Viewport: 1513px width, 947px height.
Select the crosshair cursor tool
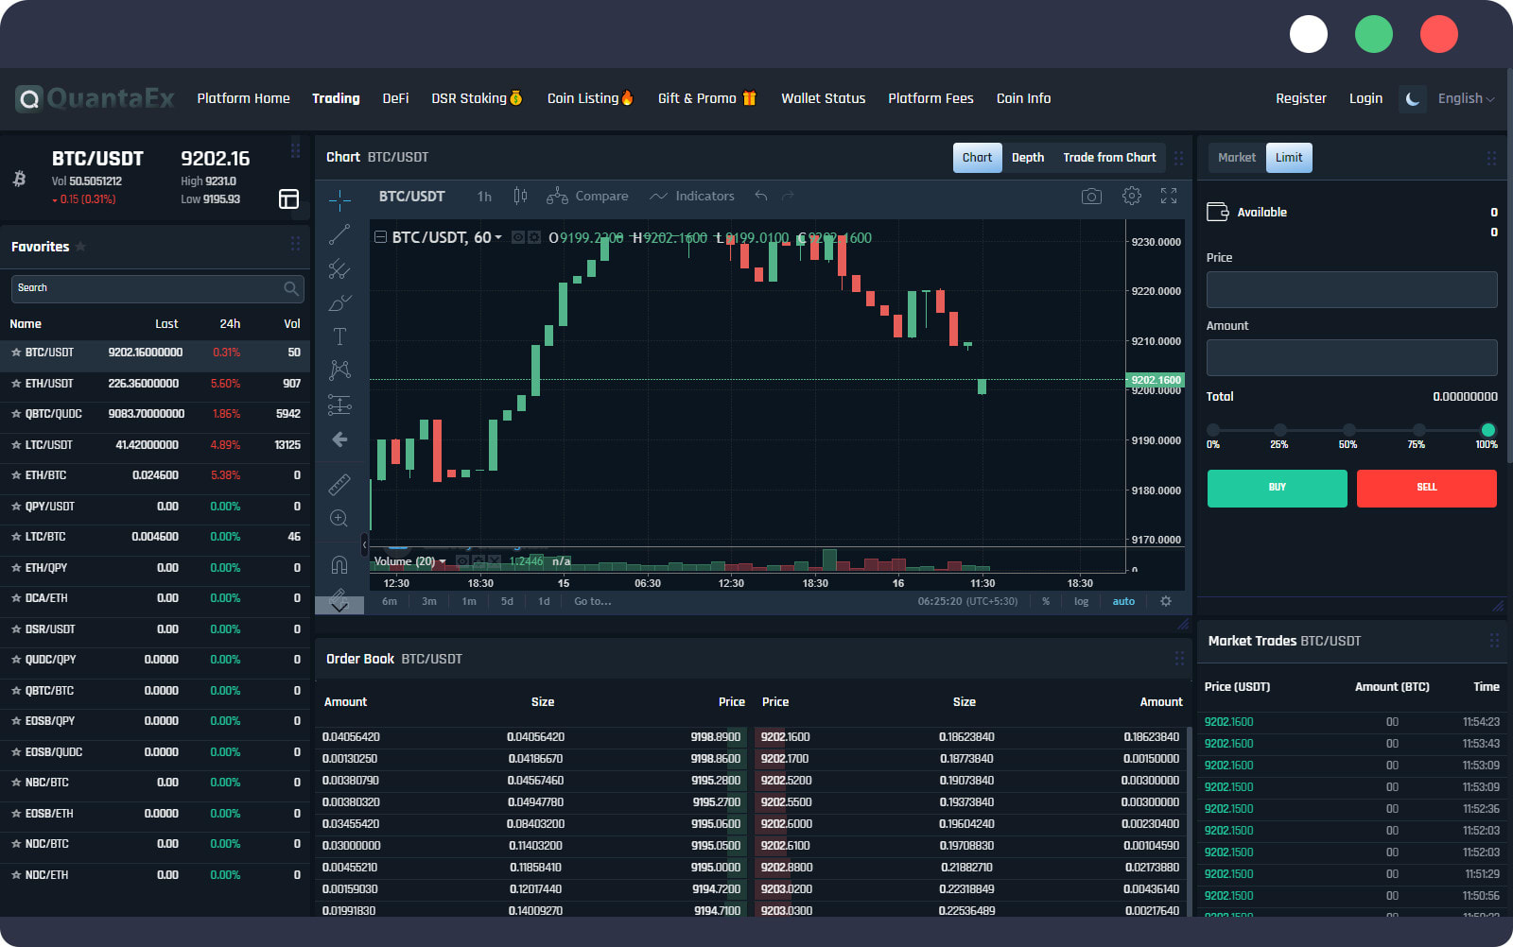(x=339, y=199)
